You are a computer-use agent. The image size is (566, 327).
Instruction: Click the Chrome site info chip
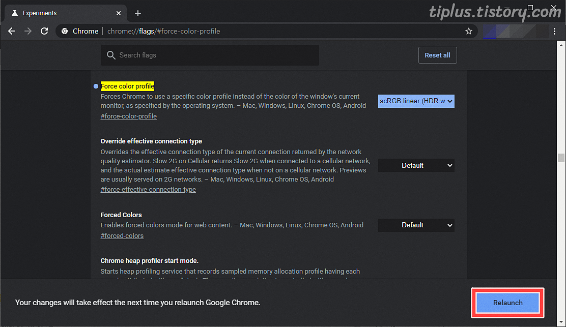click(x=80, y=32)
